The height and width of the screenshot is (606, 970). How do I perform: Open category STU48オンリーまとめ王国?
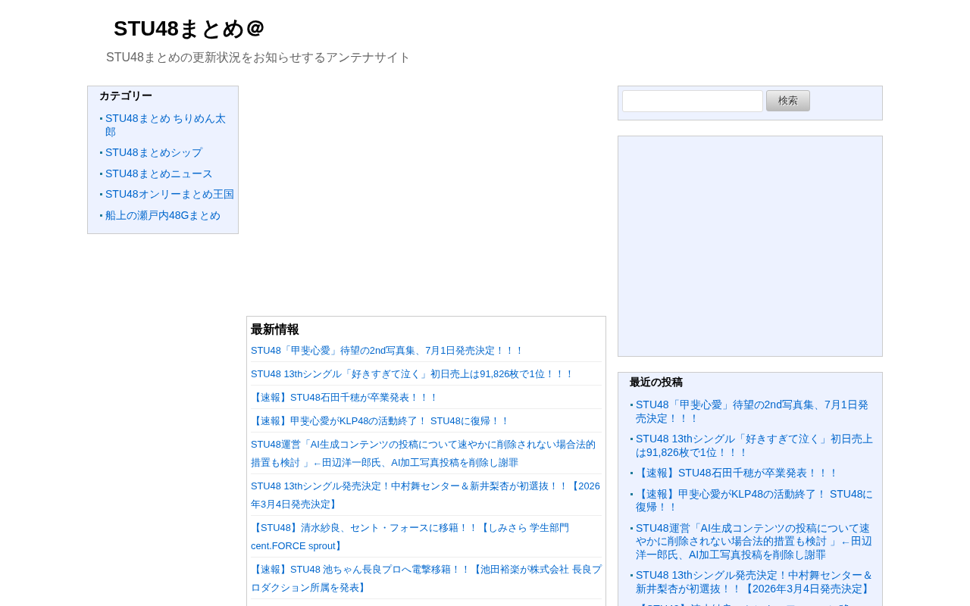pyautogui.click(x=170, y=194)
